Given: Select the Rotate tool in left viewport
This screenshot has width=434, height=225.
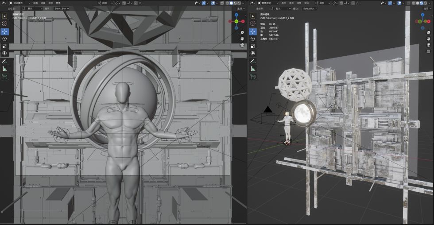Looking at the screenshot, I should pyautogui.click(x=4, y=39).
